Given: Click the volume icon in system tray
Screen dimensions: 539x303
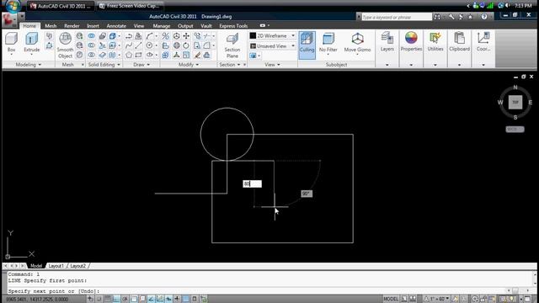Looking at the screenshot, I should pos(508,6).
